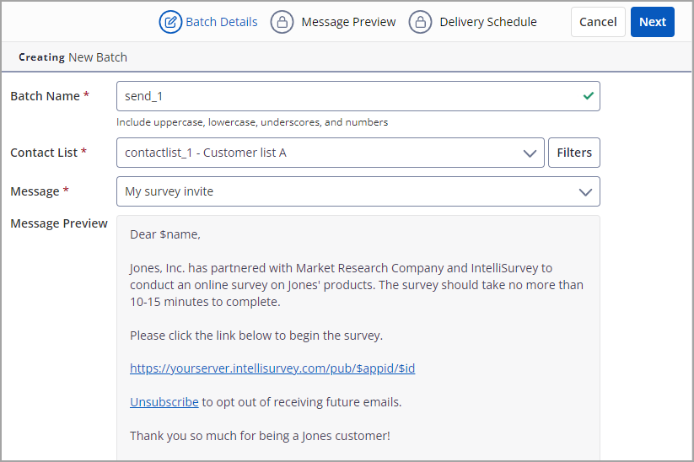This screenshot has width=694, height=462.
Task: Click the Batch Details edit pencil icon
Action: [170, 22]
